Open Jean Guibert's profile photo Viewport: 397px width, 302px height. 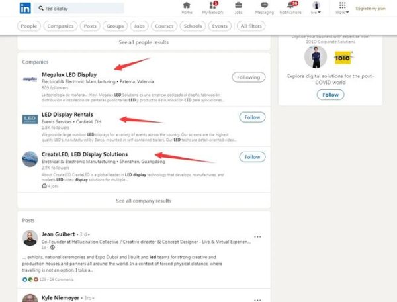point(30,238)
